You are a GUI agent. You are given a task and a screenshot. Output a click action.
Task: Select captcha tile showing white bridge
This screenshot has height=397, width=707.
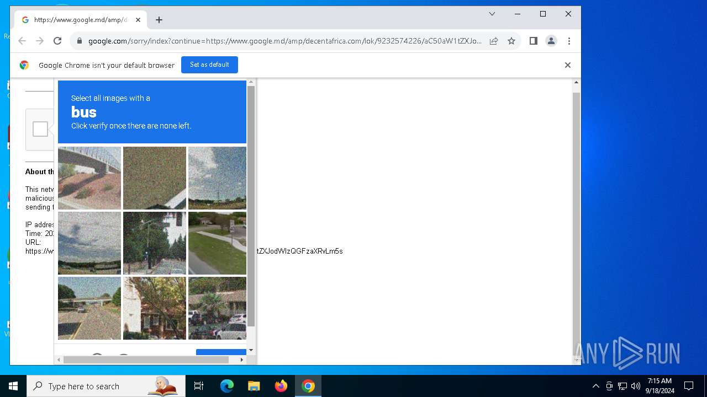[89, 178]
